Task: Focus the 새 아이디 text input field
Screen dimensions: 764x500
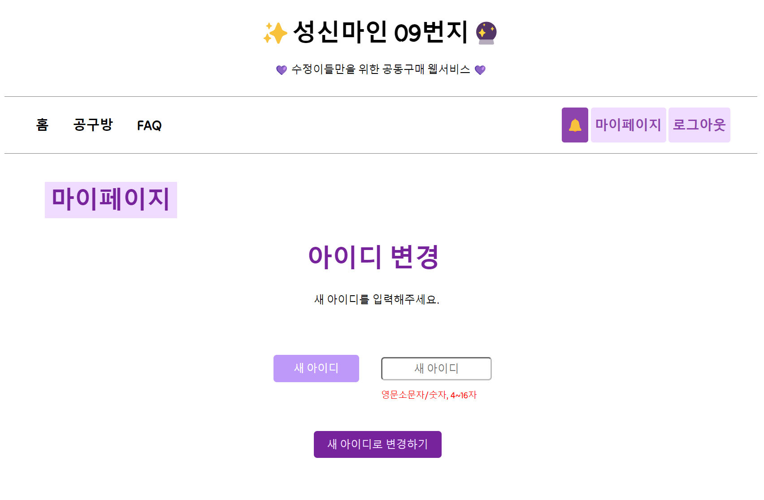Action: [436, 368]
